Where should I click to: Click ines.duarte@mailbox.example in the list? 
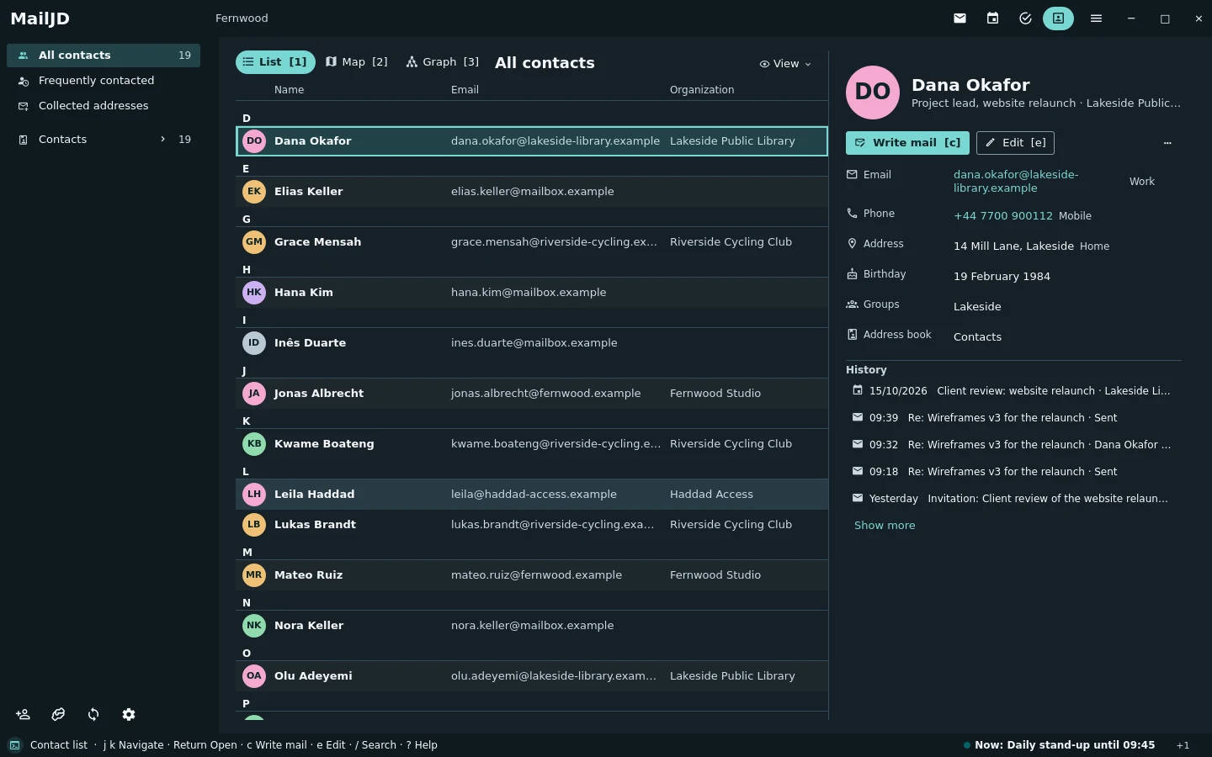click(x=534, y=343)
